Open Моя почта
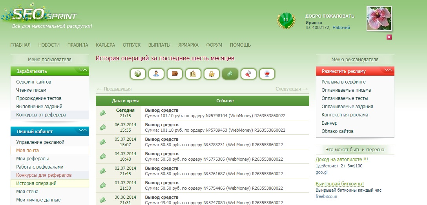 click(27, 151)
